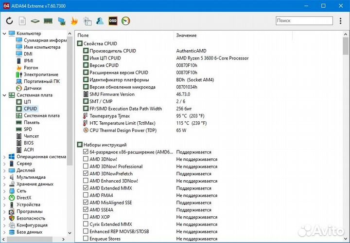Screen dimensions: 350x243
Task: Collapse the Компьютер tree node
Action: [4, 34]
